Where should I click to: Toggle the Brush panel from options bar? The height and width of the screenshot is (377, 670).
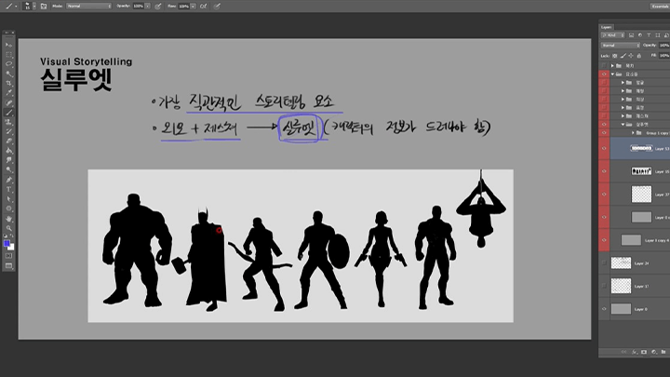pos(44,7)
